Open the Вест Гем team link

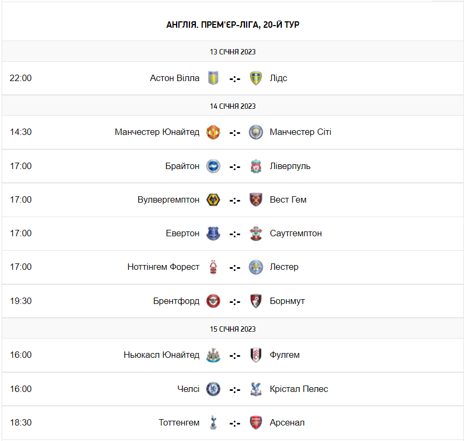coord(288,200)
